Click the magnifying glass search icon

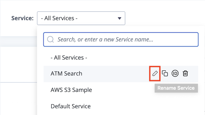pos(50,39)
